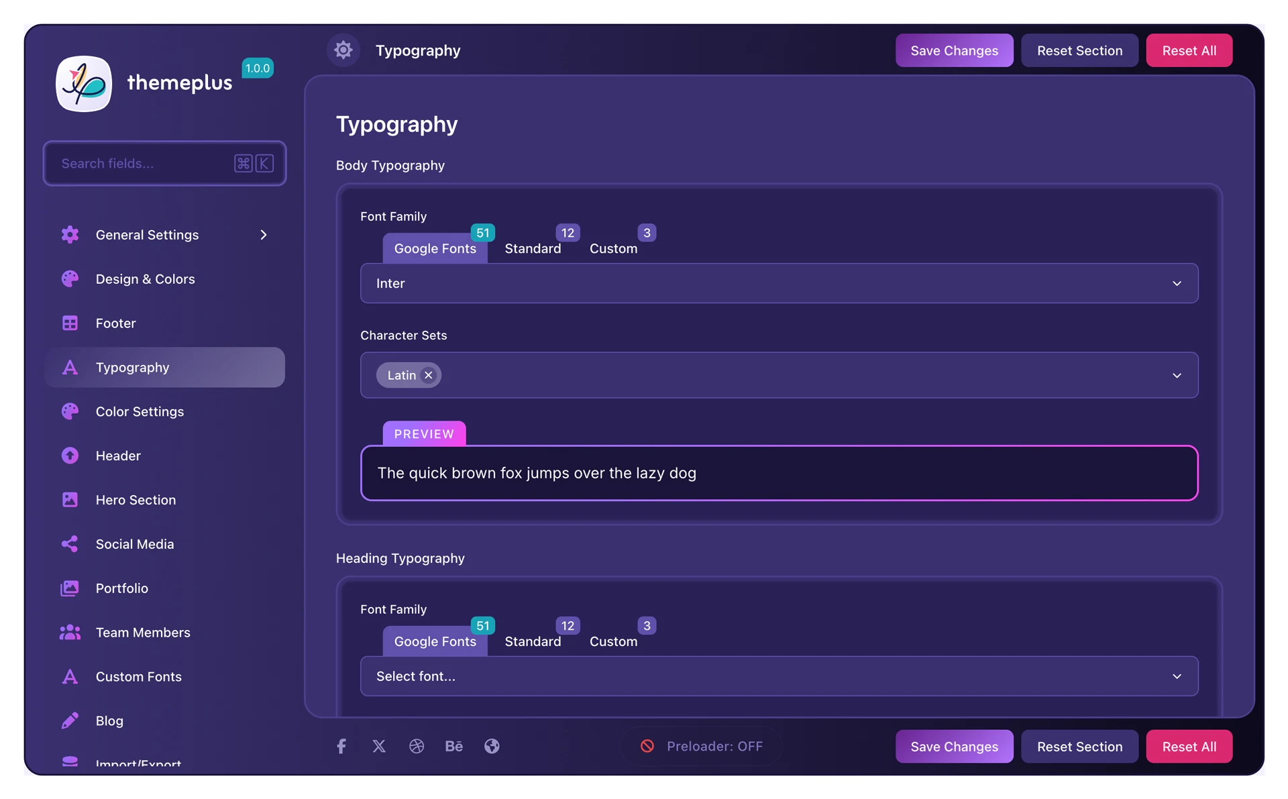Click the X (Twitter) social icon

pos(379,746)
